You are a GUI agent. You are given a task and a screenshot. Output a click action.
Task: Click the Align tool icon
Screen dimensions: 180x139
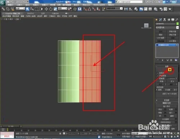130,9
